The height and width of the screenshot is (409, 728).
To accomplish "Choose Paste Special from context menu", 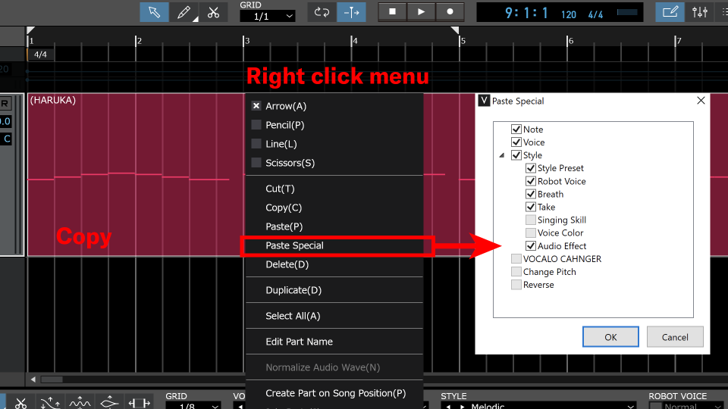I will pyautogui.click(x=294, y=245).
